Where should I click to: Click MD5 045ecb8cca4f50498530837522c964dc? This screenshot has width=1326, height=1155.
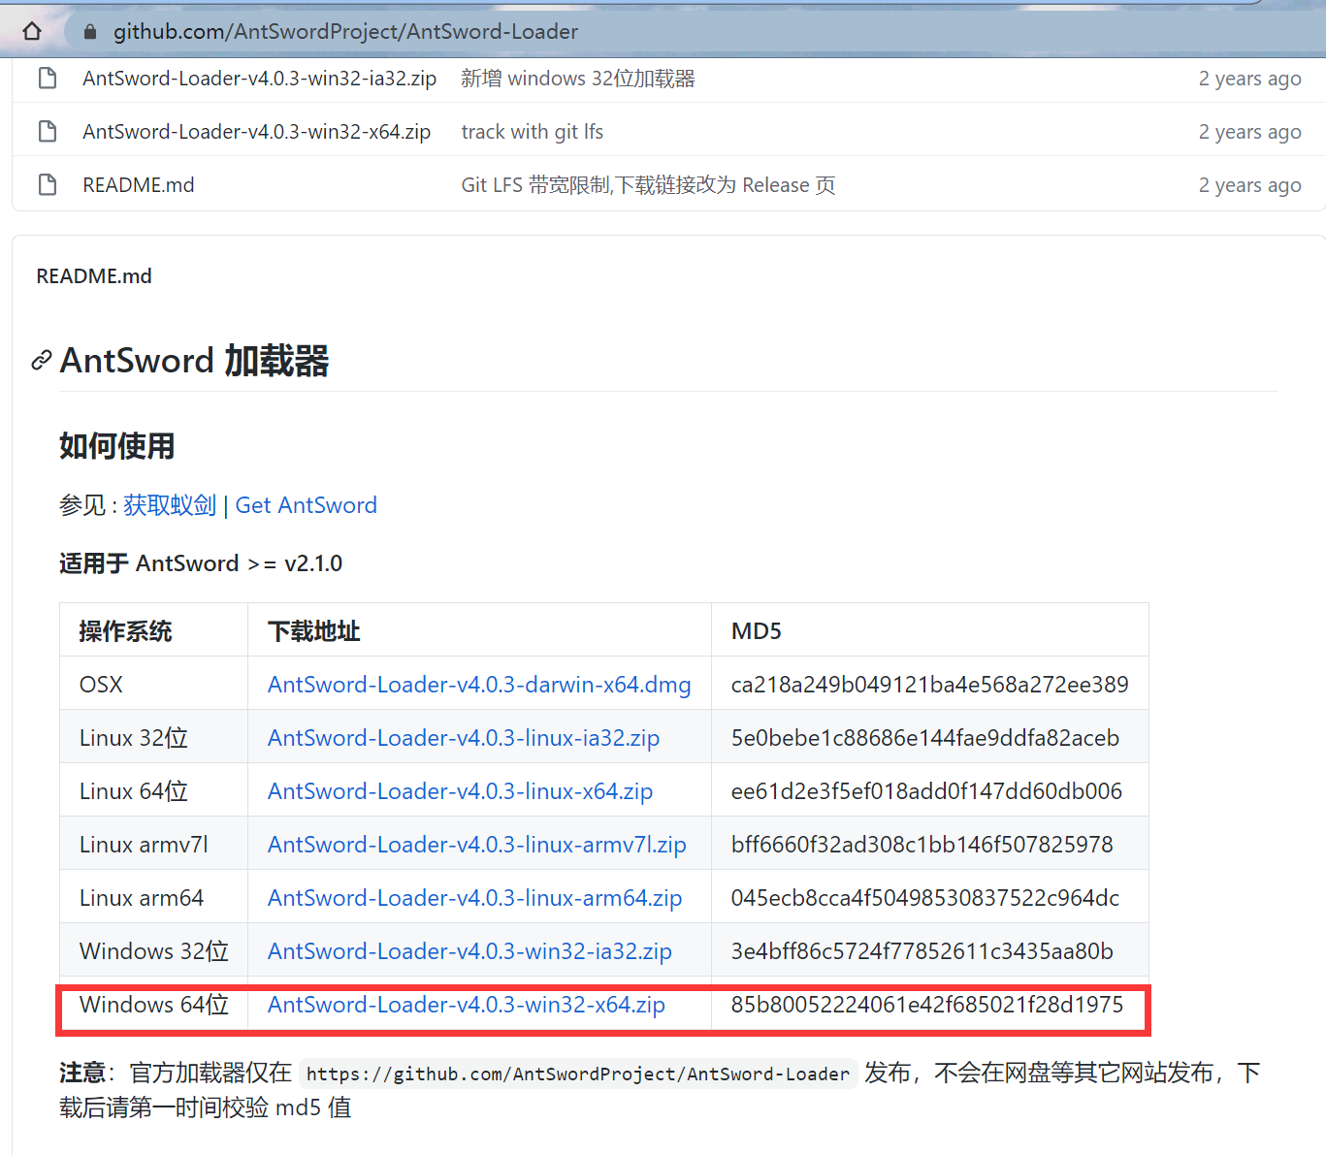coord(924,898)
